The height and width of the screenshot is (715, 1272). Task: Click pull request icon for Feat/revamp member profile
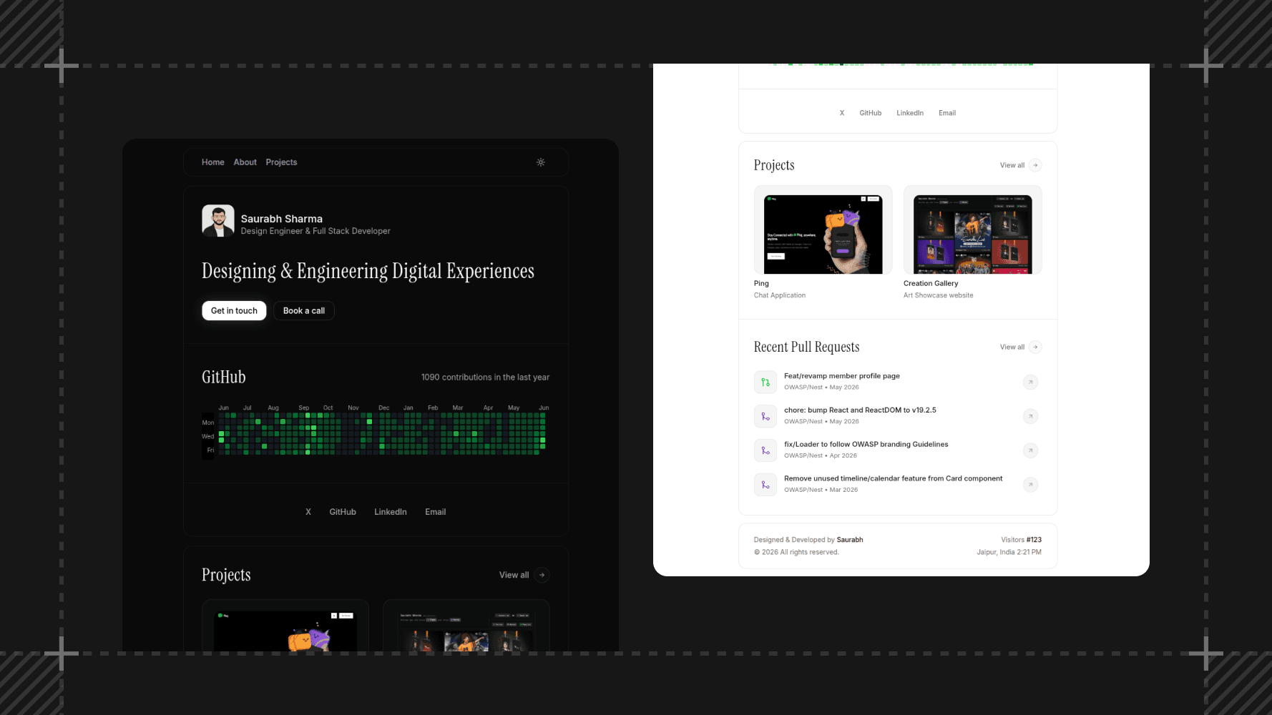pos(765,382)
